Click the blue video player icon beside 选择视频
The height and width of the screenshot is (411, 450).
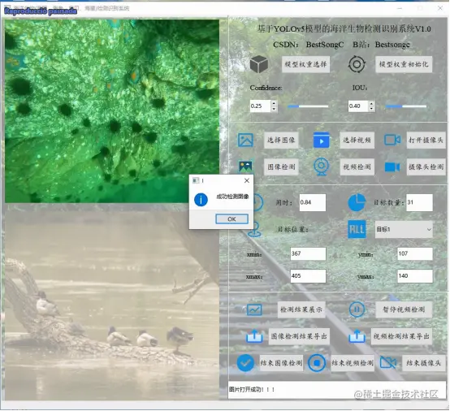(321, 140)
